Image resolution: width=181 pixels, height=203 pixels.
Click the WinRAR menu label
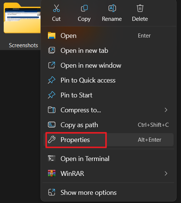coord(72,174)
